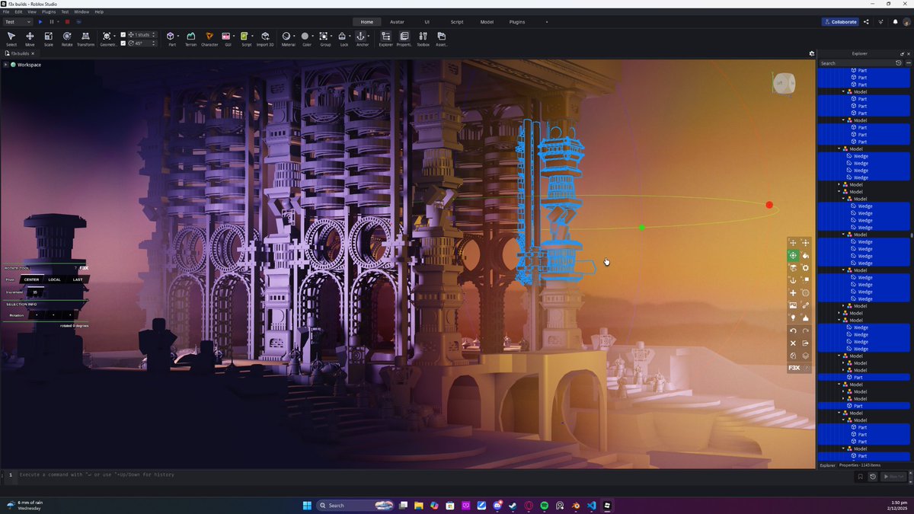Open the Plugins menu in the menu bar

click(x=49, y=11)
